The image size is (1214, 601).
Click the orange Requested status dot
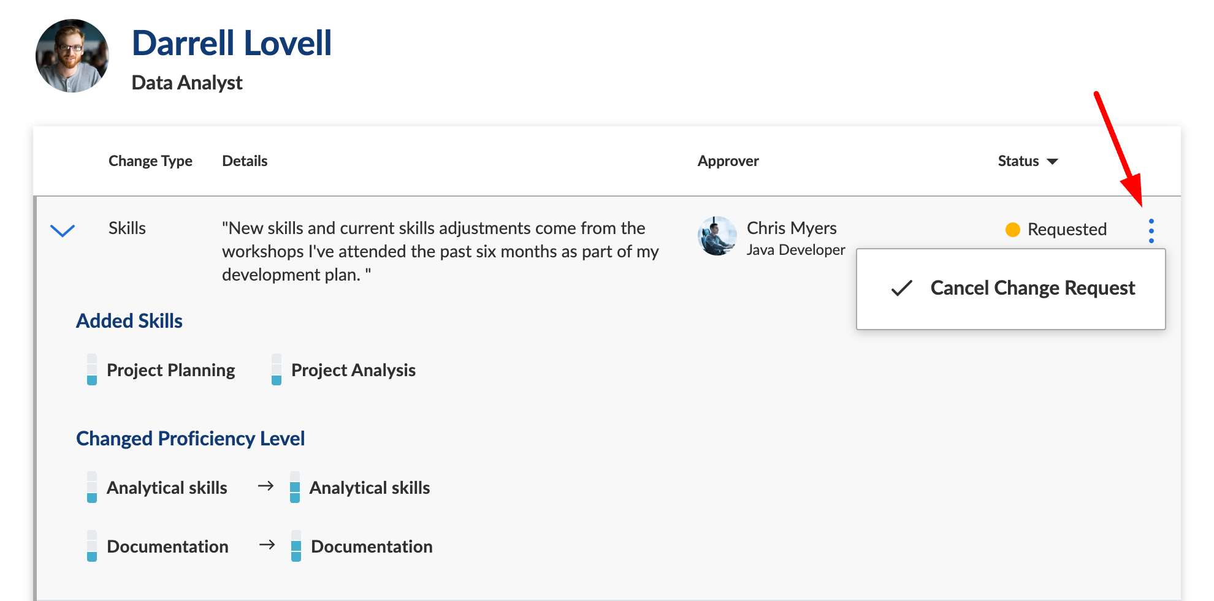click(x=1012, y=230)
